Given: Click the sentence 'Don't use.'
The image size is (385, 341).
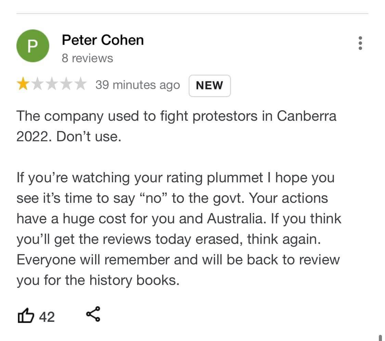Looking at the screenshot, I should pyautogui.click(x=89, y=137).
